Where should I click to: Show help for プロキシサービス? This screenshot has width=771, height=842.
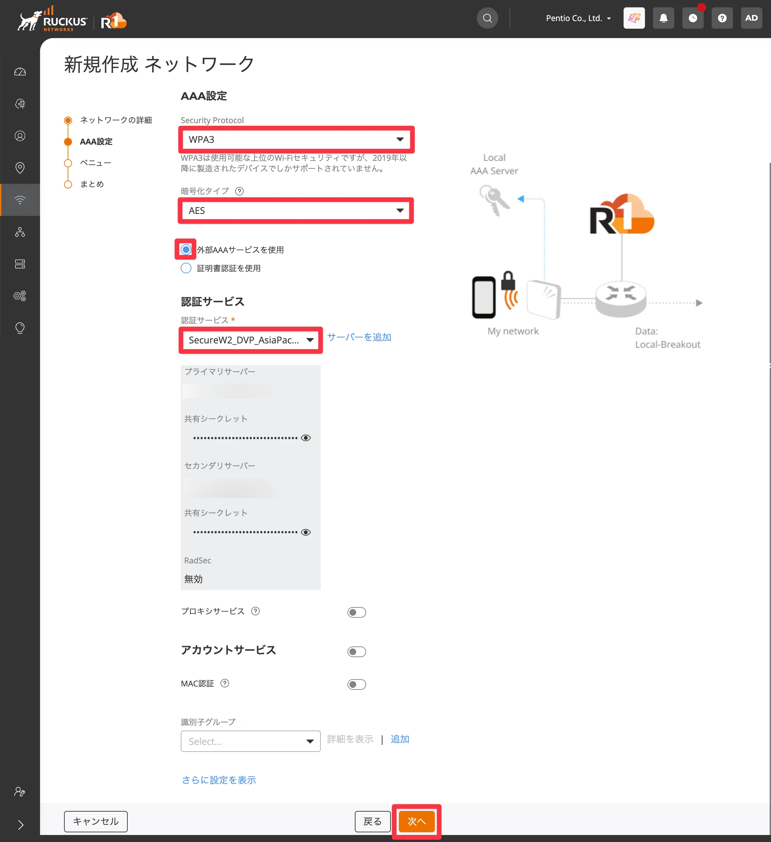(255, 611)
